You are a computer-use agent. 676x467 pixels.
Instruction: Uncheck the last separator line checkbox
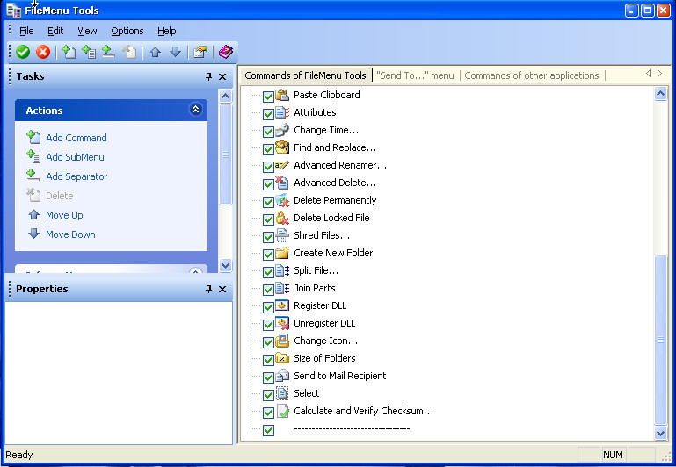[x=268, y=430]
